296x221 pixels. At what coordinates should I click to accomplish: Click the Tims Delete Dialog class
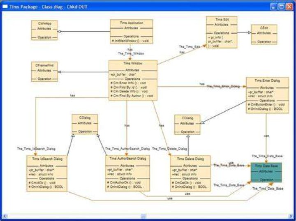[190, 173]
